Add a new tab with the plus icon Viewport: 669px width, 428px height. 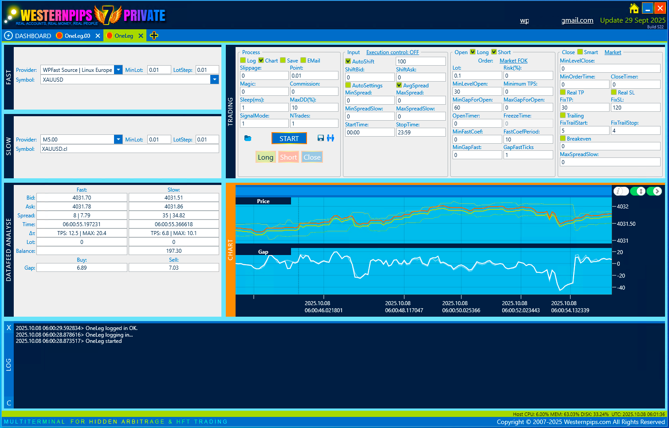(154, 35)
